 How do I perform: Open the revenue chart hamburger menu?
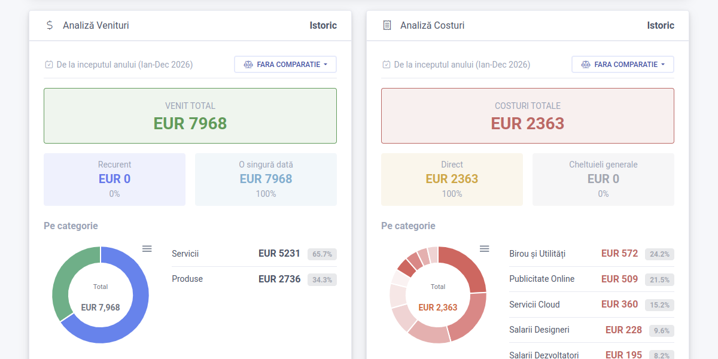tap(147, 248)
